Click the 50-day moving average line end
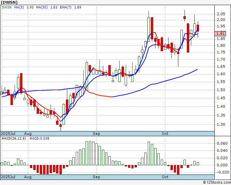The width and height of the screenshot is (231, 185). 197,69
